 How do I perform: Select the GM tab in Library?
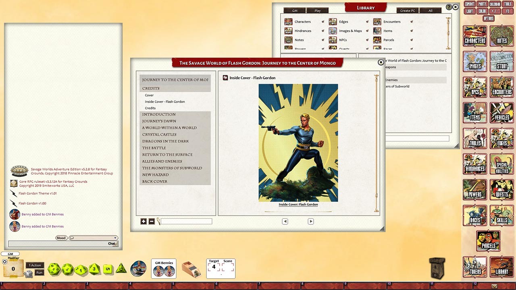[x=294, y=10]
